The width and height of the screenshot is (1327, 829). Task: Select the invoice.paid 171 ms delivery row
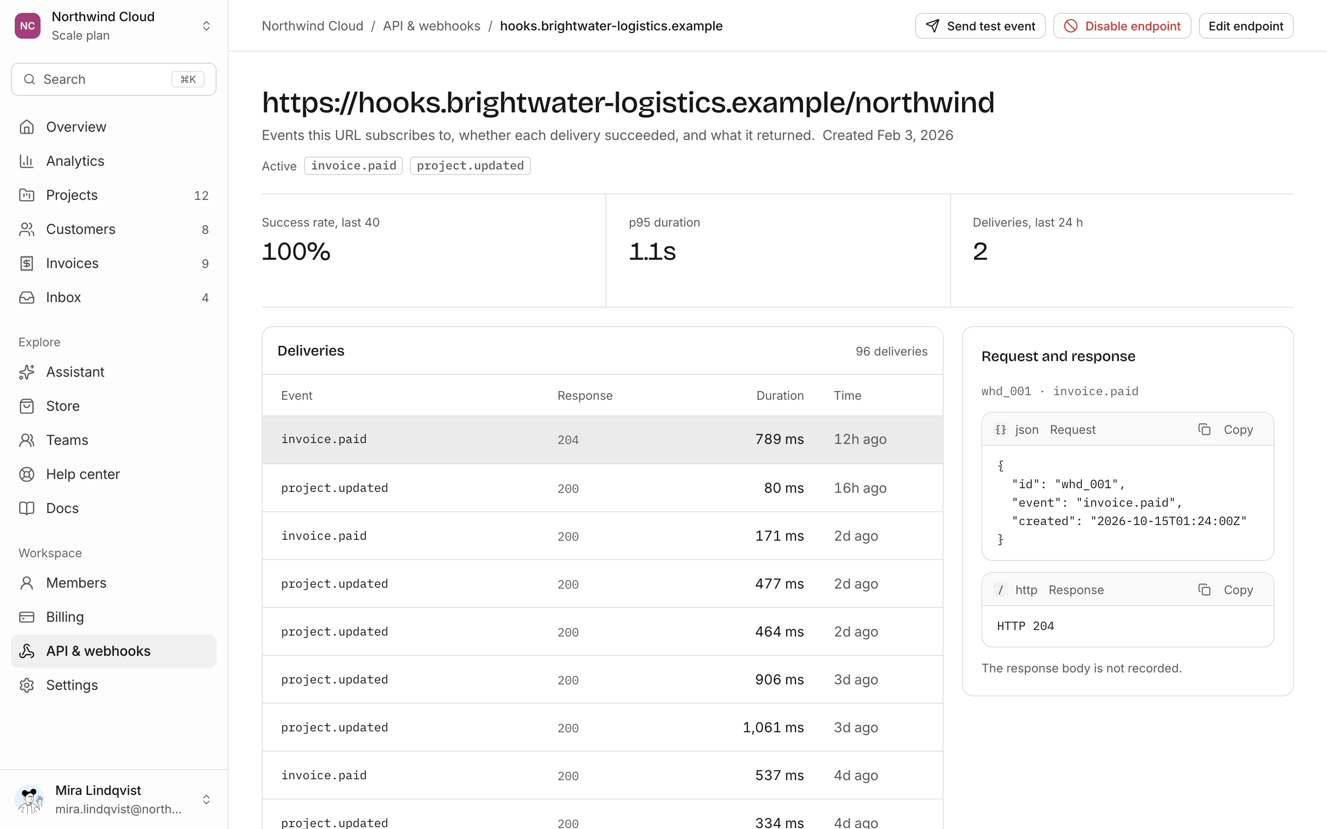pyautogui.click(x=602, y=536)
